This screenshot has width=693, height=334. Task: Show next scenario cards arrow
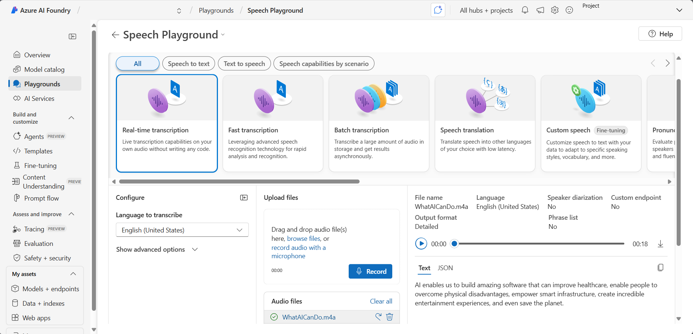pyautogui.click(x=668, y=63)
